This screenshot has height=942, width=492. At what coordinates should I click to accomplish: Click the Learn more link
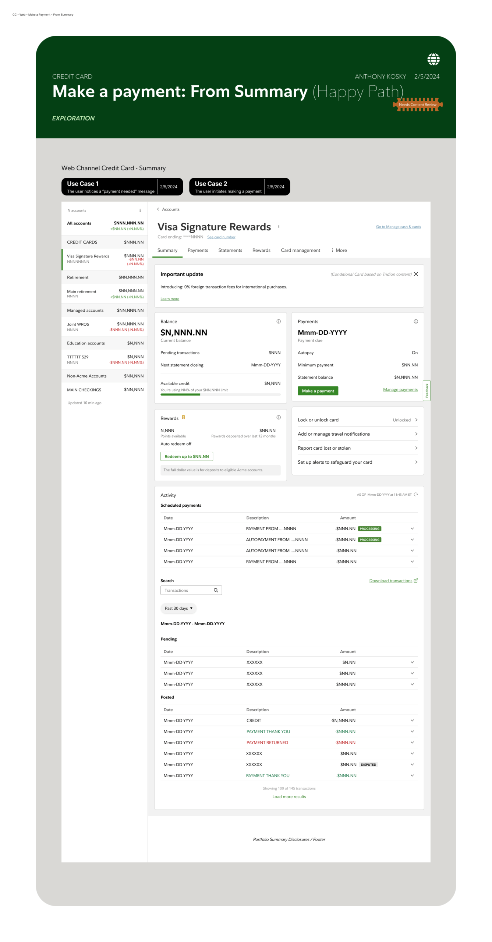(x=170, y=299)
